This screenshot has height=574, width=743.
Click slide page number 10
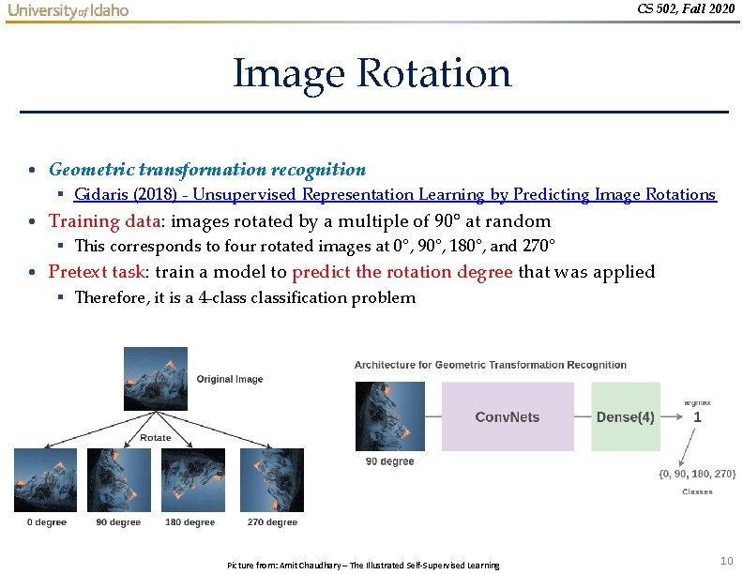727,561
